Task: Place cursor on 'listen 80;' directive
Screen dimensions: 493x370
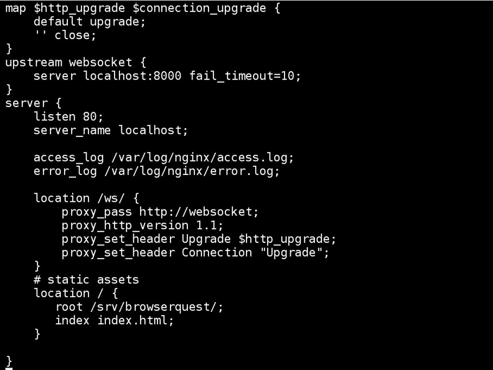Action: [68, 117]
